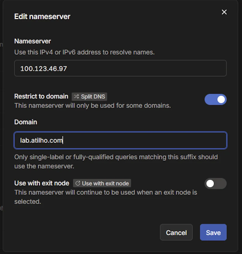
Task: Click the Use with exit node badge
Action: point(102,183)
